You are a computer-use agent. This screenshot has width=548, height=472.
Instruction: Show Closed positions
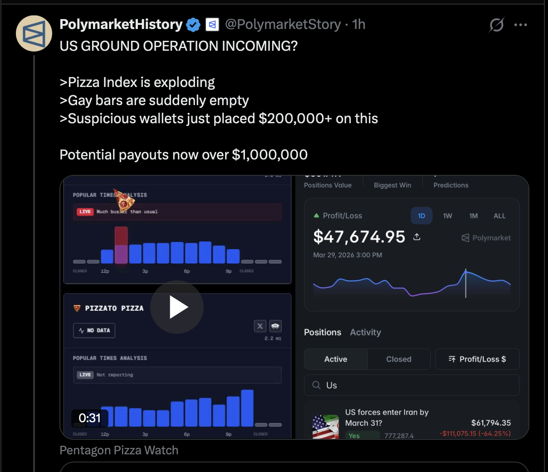point(399,359)
